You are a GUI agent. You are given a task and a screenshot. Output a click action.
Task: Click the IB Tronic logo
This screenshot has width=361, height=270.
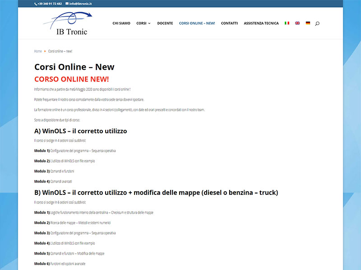pos(68,23)
